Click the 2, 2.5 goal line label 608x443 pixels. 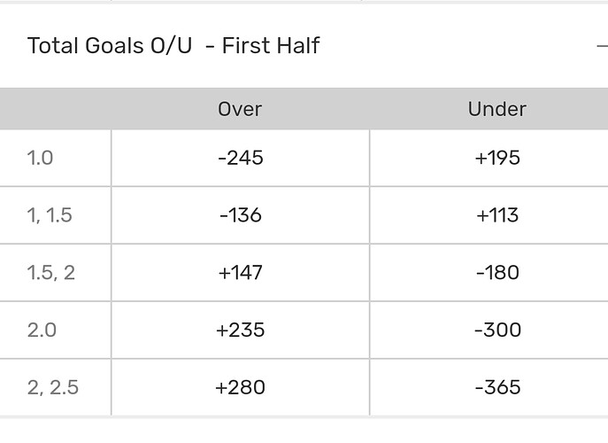(53, 387)
